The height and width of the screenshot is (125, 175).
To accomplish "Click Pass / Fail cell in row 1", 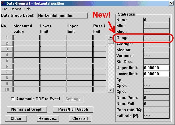I will click(x=100, y=37).
